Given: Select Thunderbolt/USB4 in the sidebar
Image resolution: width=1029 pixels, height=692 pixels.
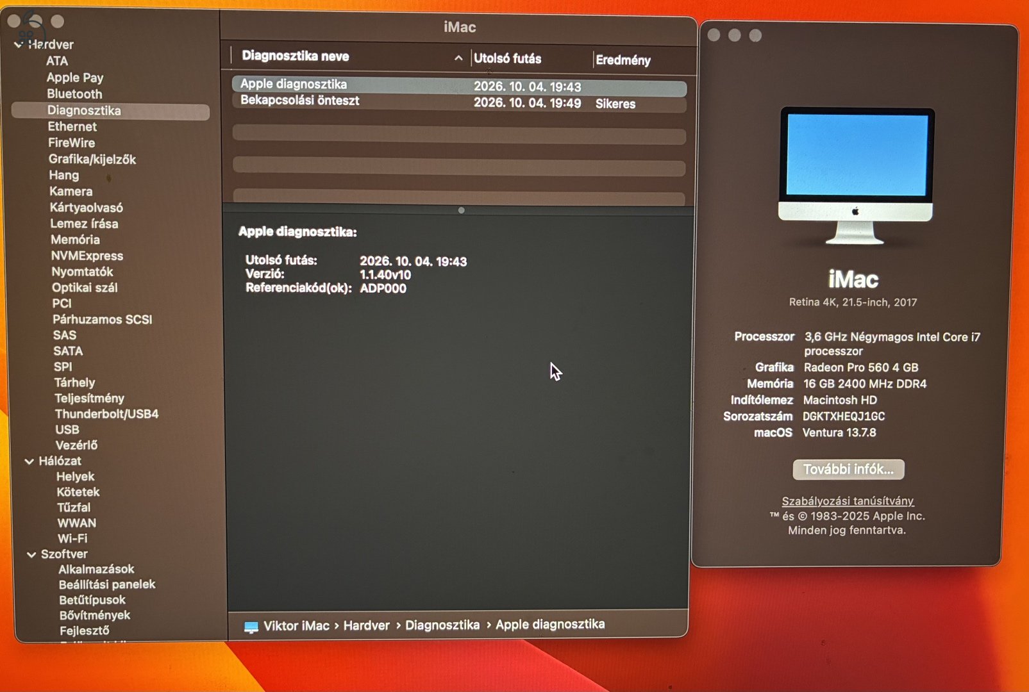Looking at the screenshot, I should (x=106, y=414).
